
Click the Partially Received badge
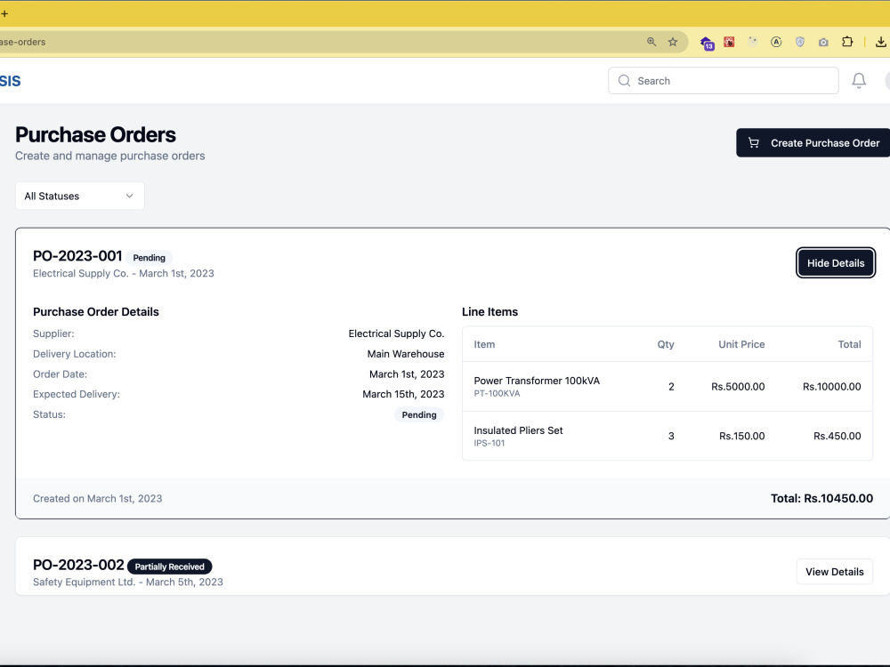click(170, 567)
